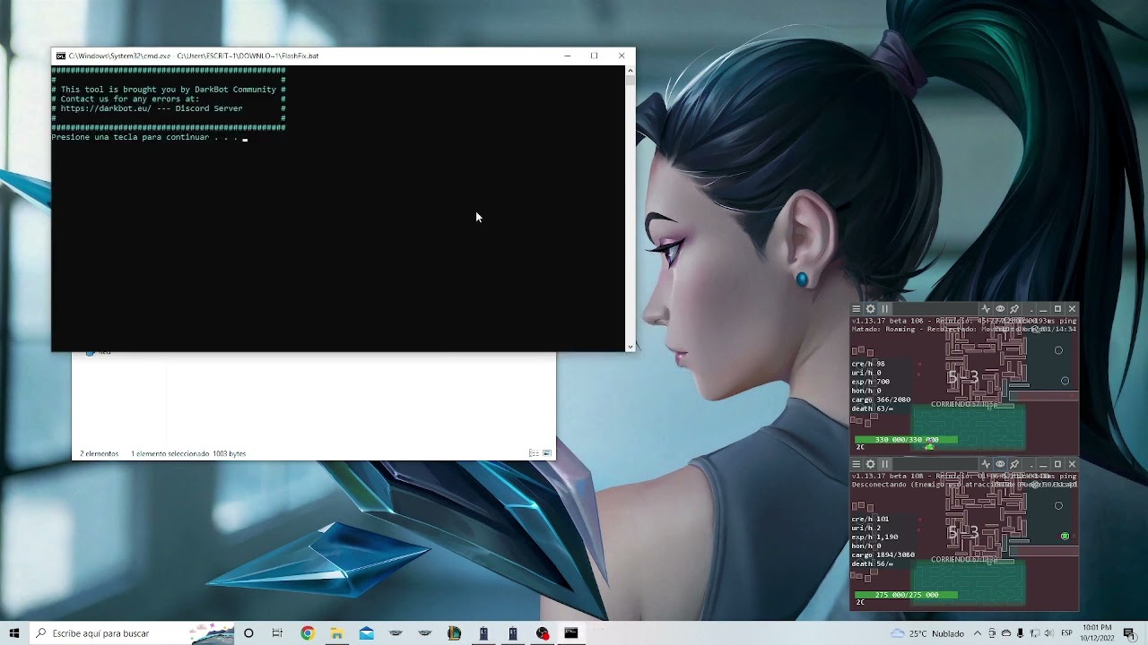Open OneDrive cloud tray icon

click(1006, 633)
